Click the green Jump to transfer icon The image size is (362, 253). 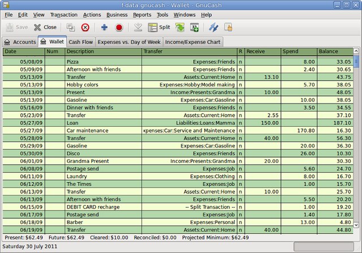click(x=180, y=27)
